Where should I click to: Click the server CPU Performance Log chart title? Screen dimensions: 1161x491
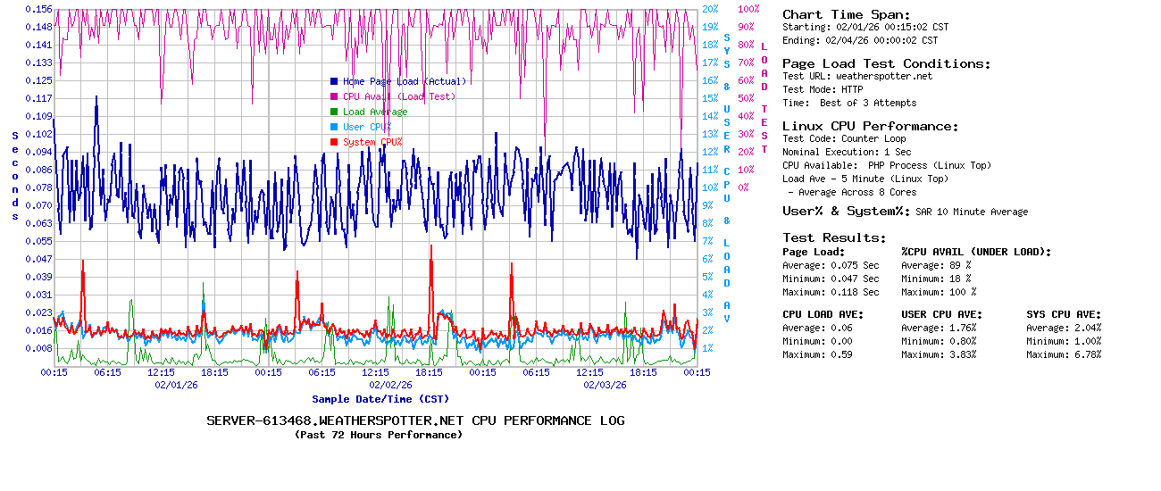[x=415, y=420]
